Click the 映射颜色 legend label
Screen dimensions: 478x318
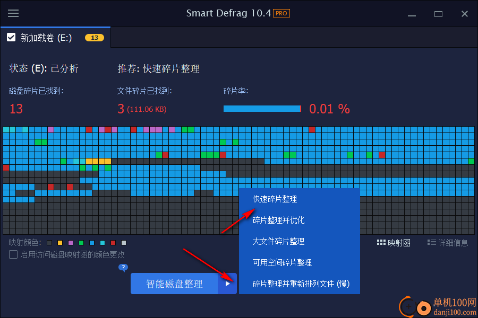(25, 243)
